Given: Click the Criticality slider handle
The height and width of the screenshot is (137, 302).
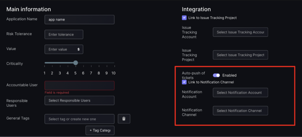Looking at the screenshot, I should (x=75, y=63).
